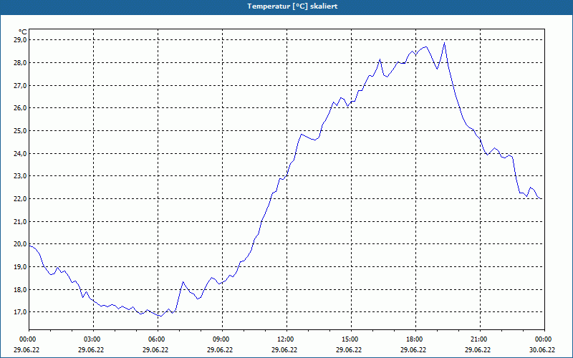
Task: Click the "00:00" time label above 29.06.22
Action: pyautogui.click(x=27, y=339)
